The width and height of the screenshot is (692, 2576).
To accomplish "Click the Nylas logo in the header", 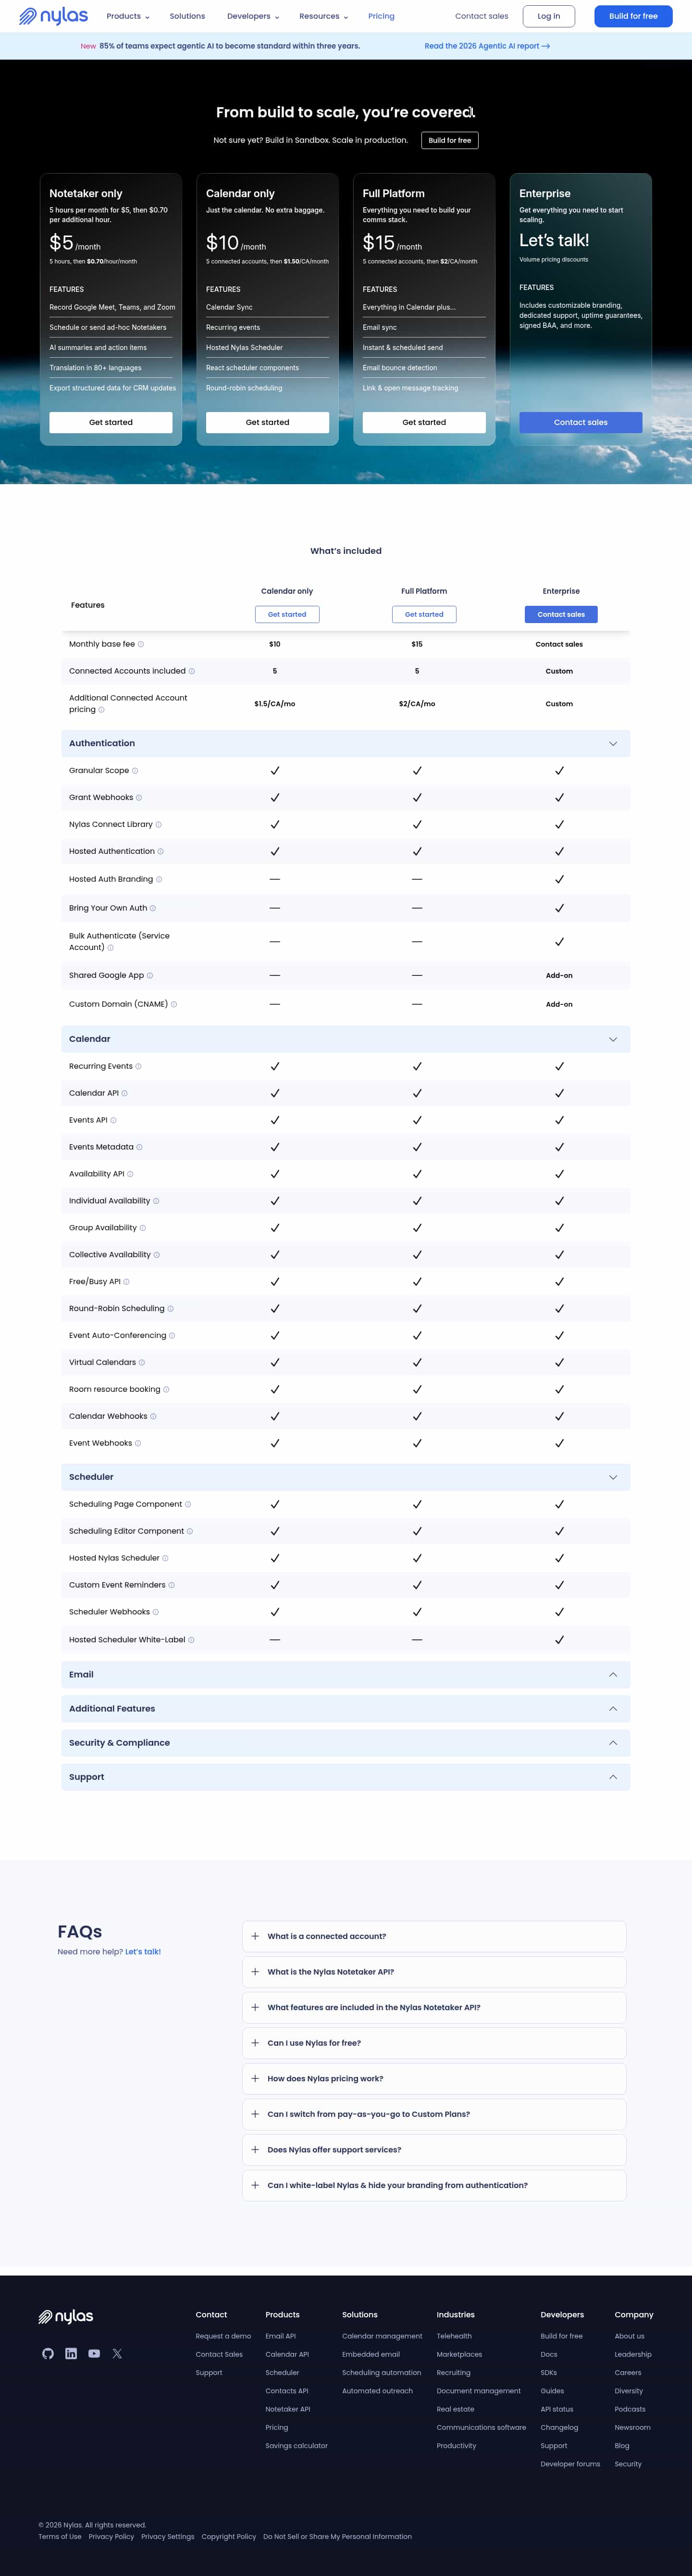I will tap(54, 16).
